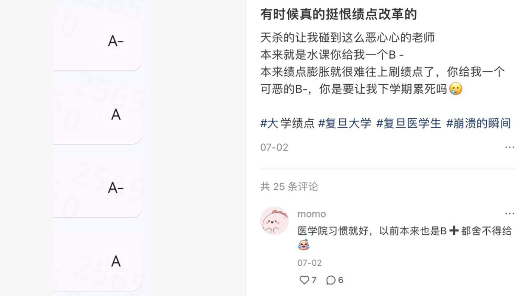Click the momo username
This screenshot has width=526, height=296.
311,214
